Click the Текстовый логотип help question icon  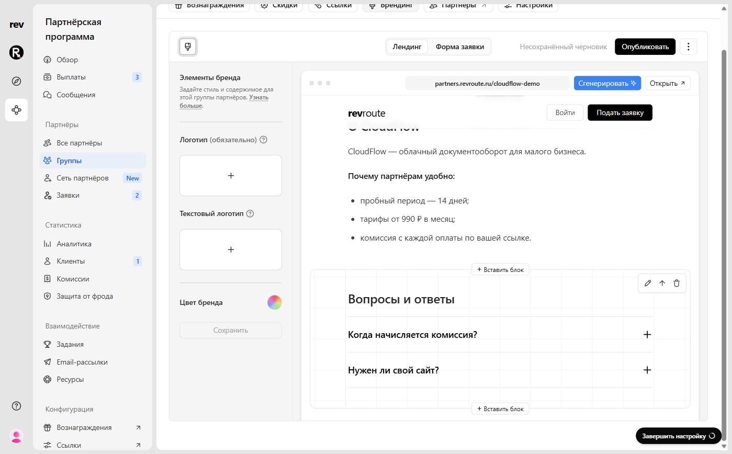pos(250,213)
